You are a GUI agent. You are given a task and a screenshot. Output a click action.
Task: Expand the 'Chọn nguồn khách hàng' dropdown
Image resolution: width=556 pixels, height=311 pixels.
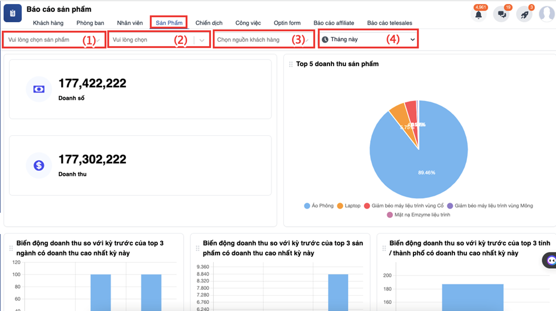262,40
